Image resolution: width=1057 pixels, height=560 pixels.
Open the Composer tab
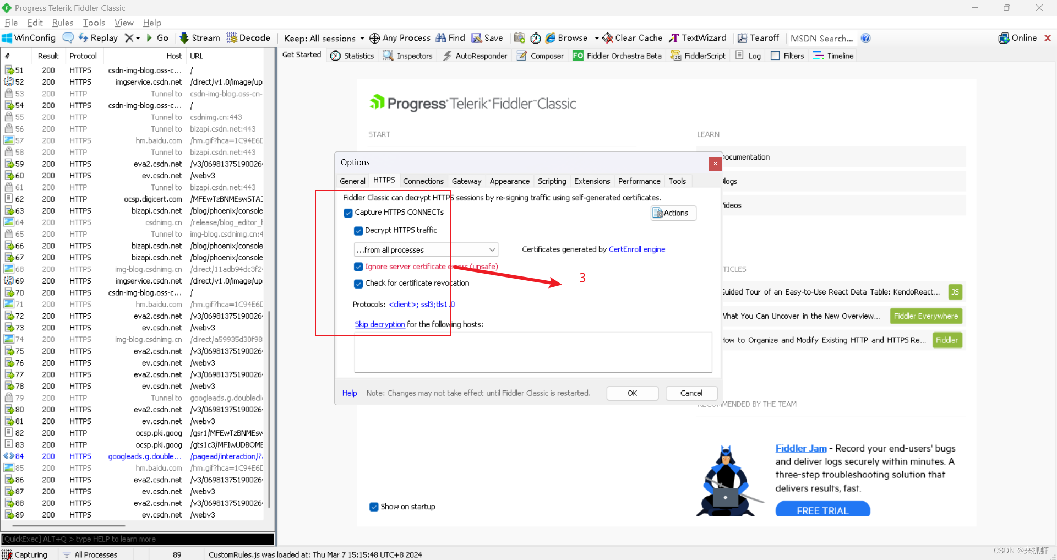(x=540, y=56)
